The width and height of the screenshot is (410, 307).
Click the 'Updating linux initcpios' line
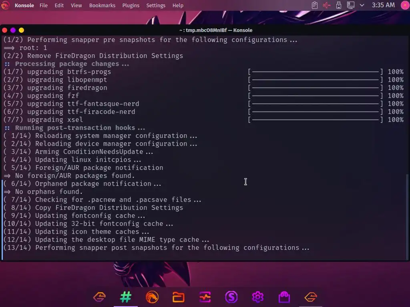point(72,160)
